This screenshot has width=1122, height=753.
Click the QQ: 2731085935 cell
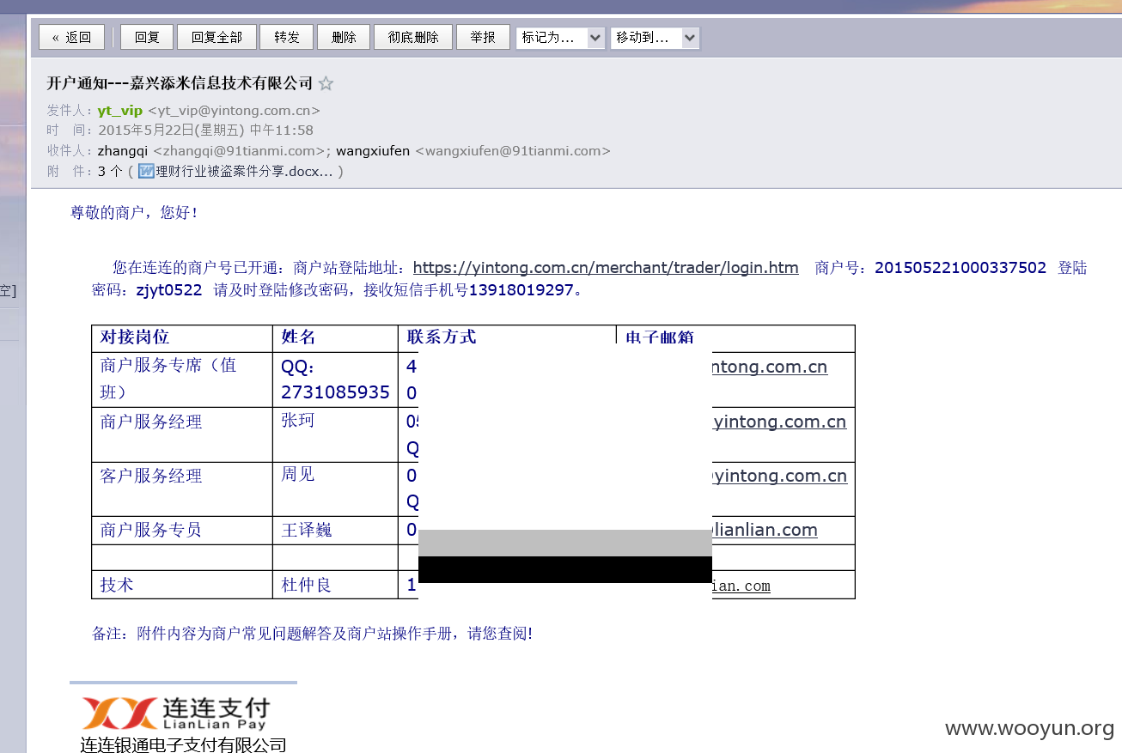(x=335, y=380)
